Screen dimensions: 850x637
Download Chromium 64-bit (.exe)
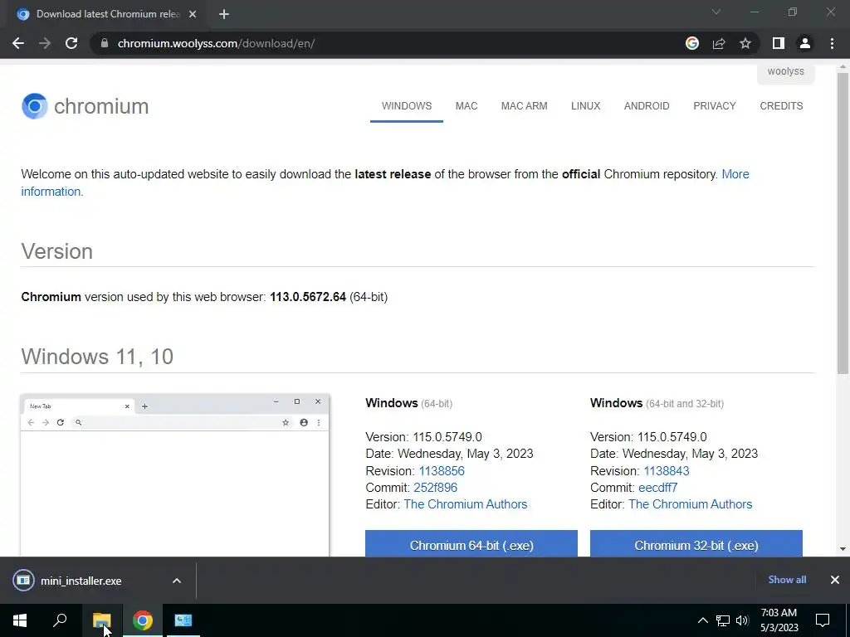click(x=471, y=544)
